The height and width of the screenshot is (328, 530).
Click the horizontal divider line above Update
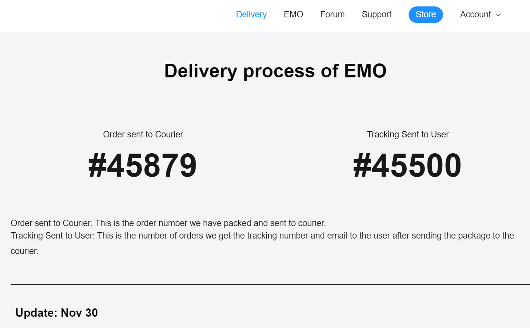[265, 284]
